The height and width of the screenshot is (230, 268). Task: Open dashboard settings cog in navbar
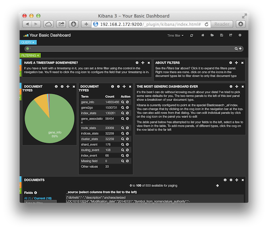(240, 35)
